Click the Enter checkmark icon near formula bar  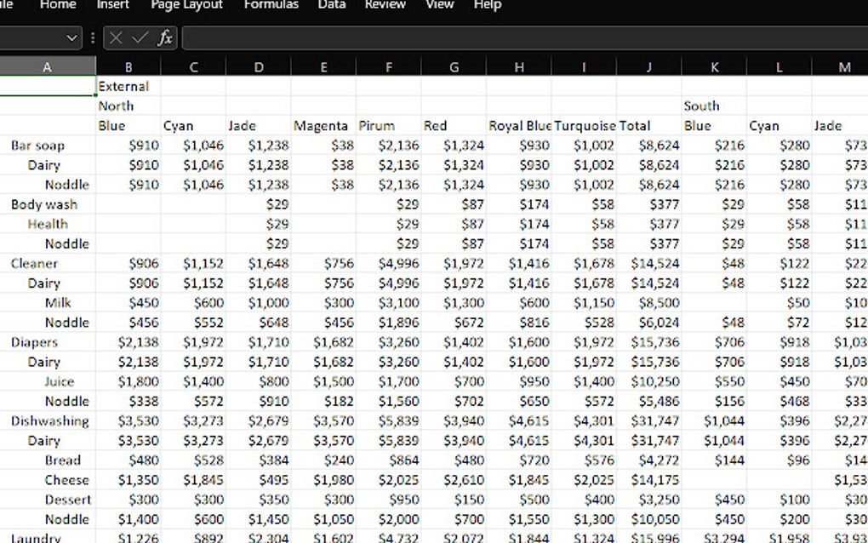coord(139,37)
